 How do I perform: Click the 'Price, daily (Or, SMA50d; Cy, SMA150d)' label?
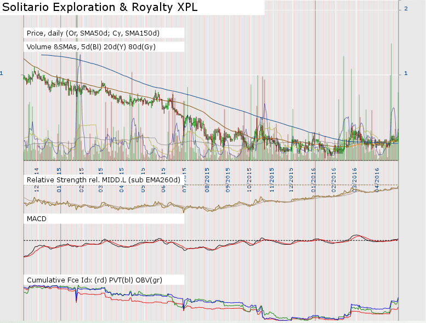point(93,33)
